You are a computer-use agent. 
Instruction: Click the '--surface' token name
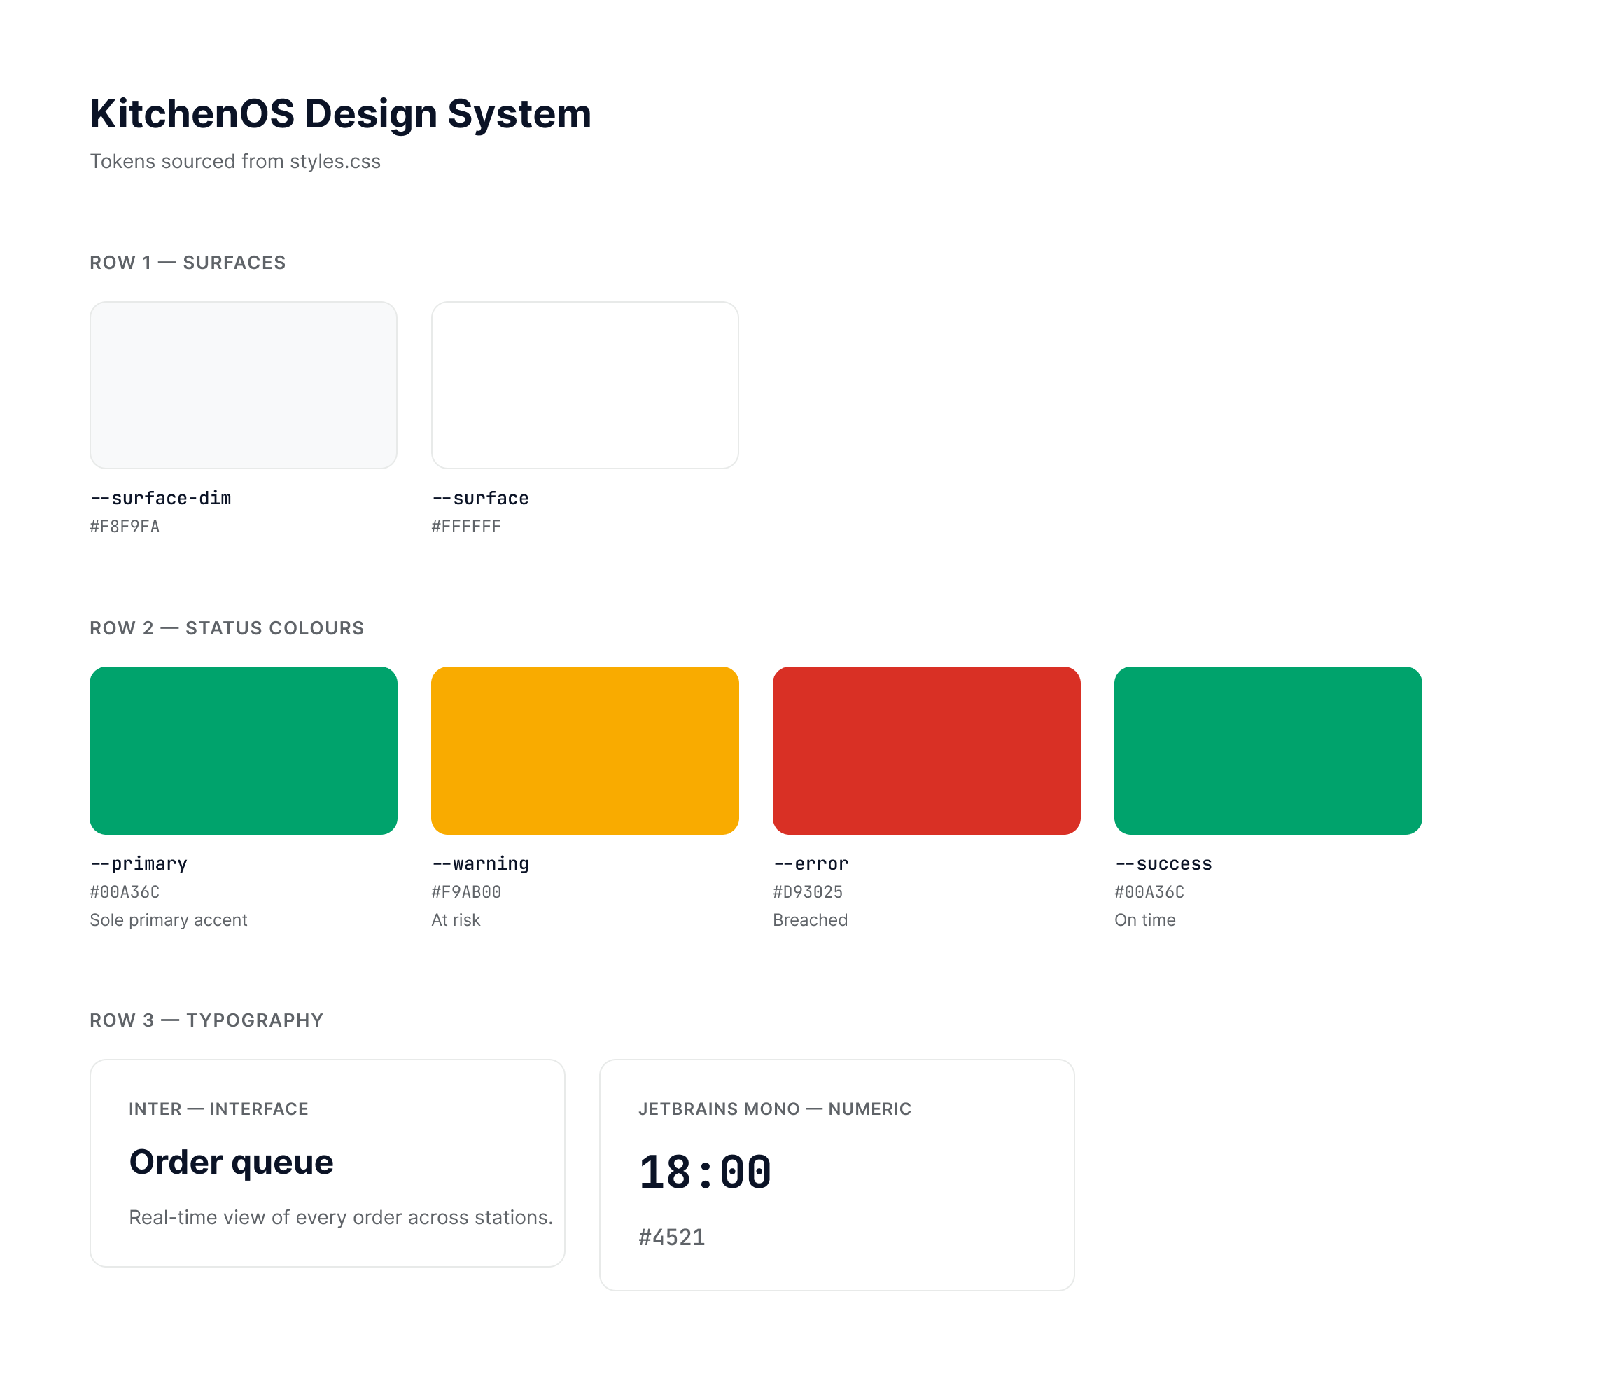[x=479, y=498]
